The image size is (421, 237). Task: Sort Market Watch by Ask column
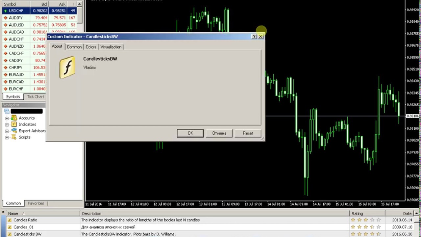(x=58, y=4)
